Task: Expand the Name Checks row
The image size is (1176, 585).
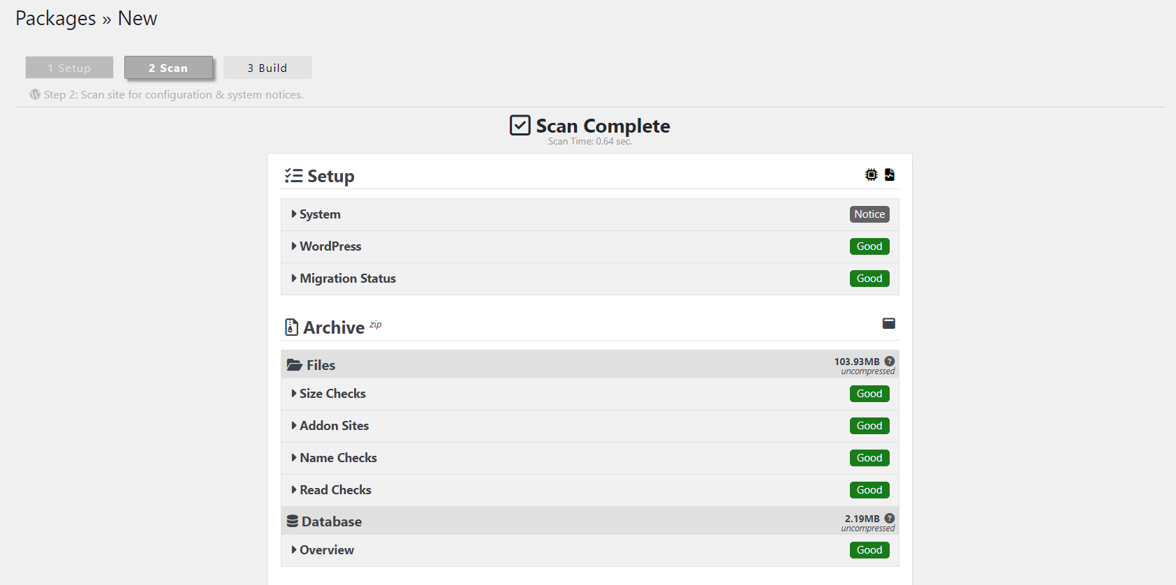Action: click(338, 458)
